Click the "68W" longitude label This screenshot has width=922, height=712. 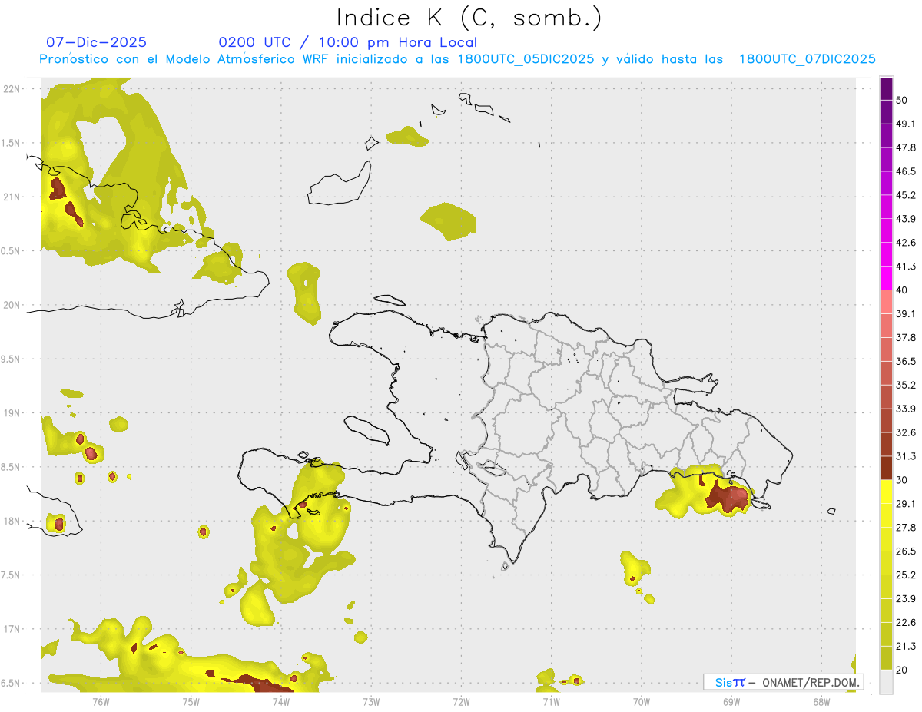(821, 701)
